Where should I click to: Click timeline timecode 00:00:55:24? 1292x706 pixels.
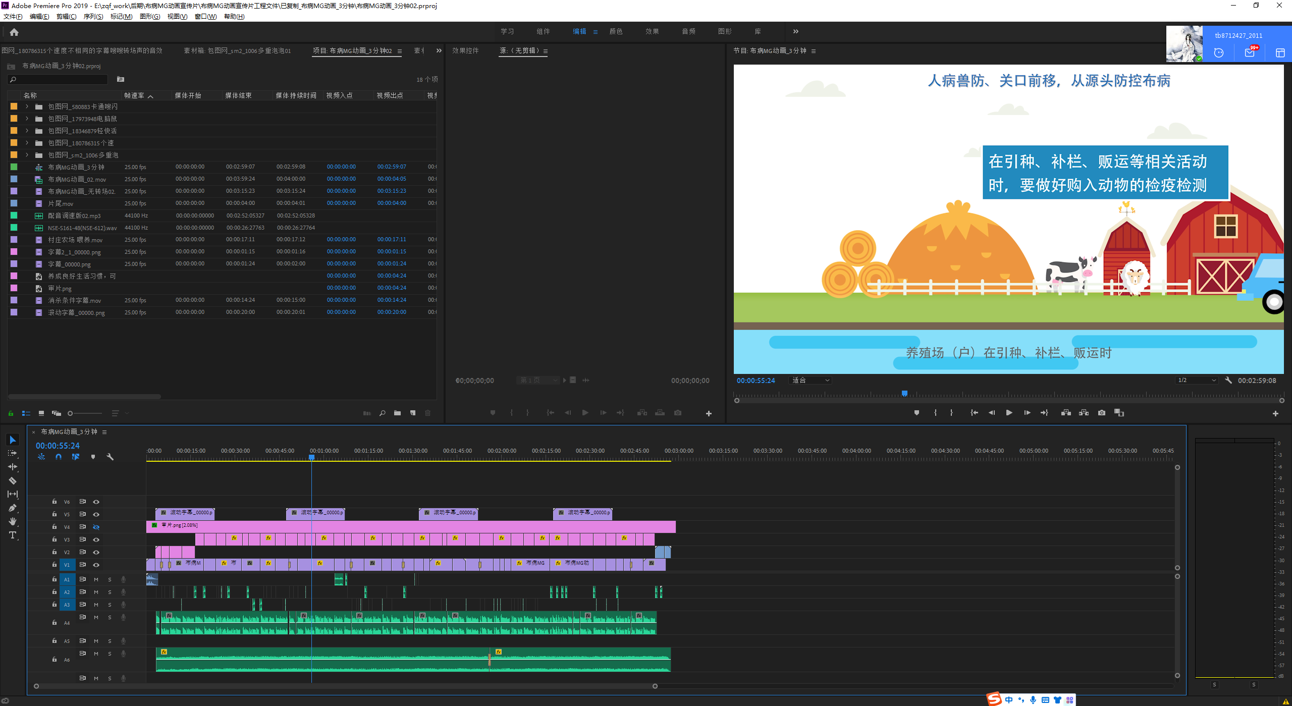tap(58, 446)
